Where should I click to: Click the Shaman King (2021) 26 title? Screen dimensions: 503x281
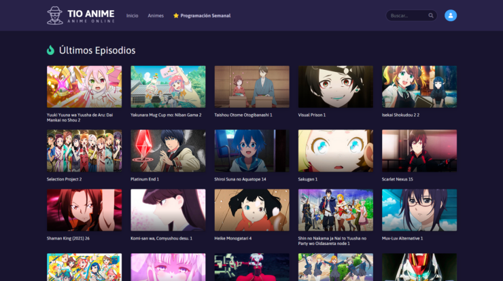[x=68, y=238]
